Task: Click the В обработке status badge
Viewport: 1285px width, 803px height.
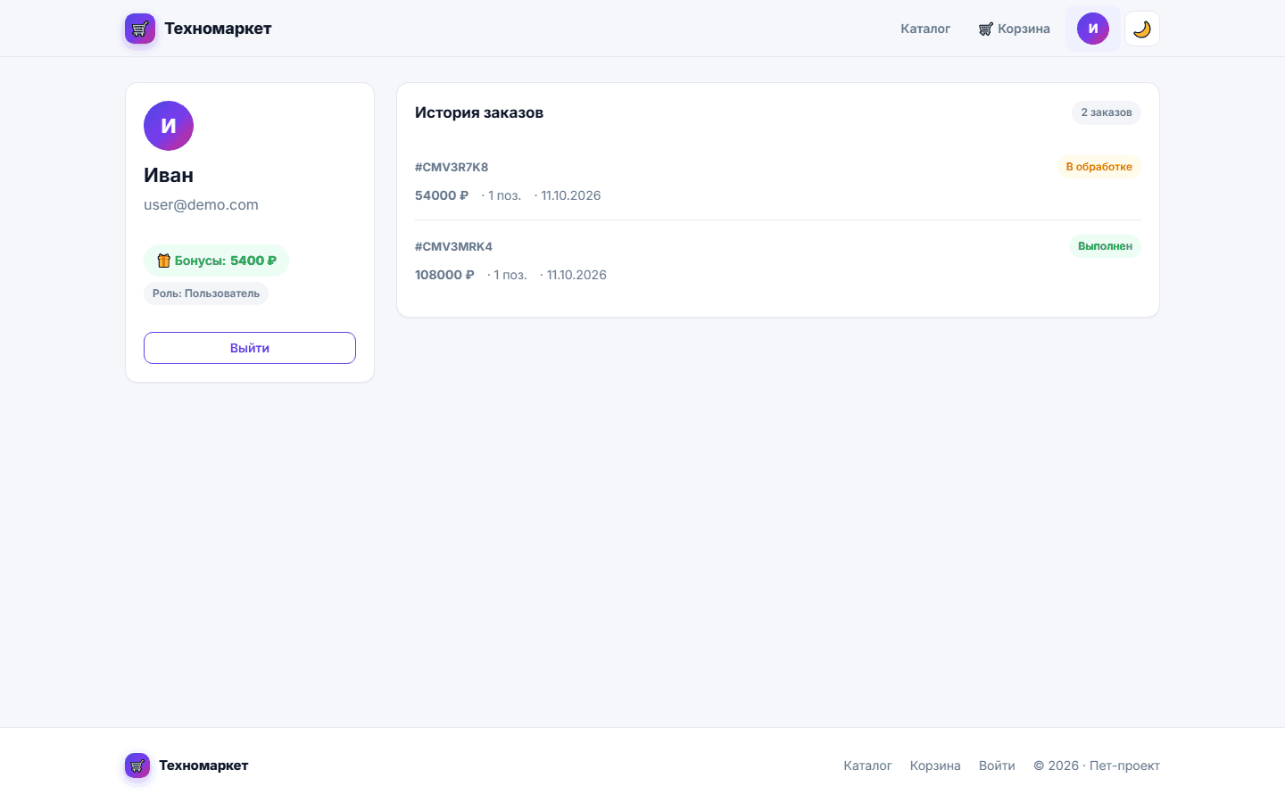Action: click(1099, 167)
